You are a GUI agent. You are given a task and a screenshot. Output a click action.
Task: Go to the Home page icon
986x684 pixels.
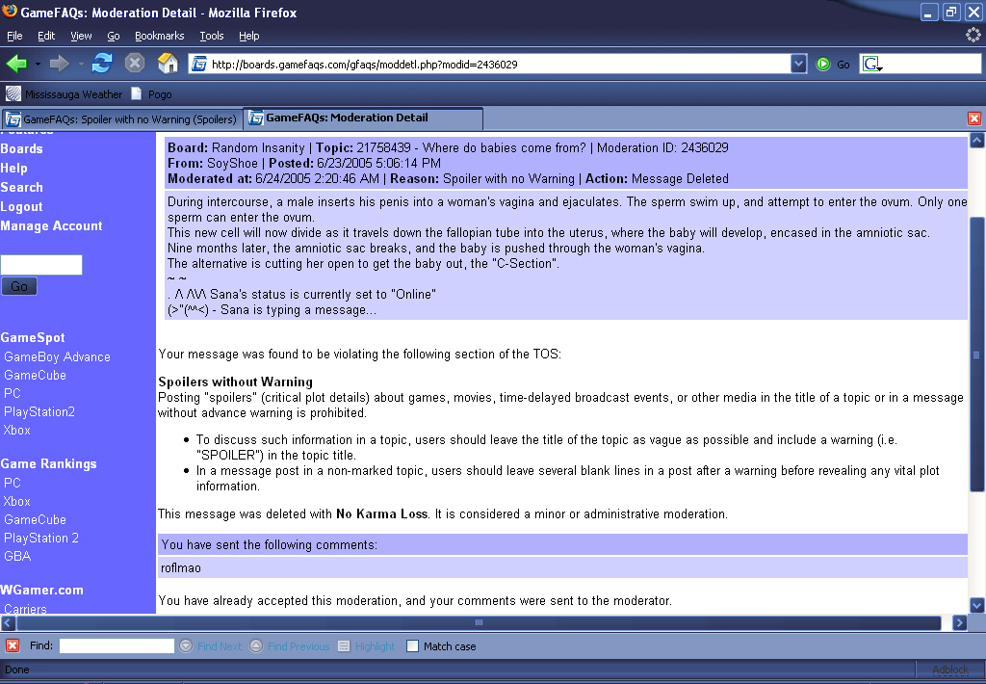[168, 64]
